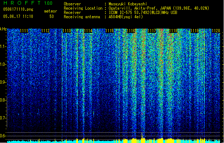Select the 1118 time marker
This screenshot has width=224, height=143.
pyautogui.click(x=173, y=31)
